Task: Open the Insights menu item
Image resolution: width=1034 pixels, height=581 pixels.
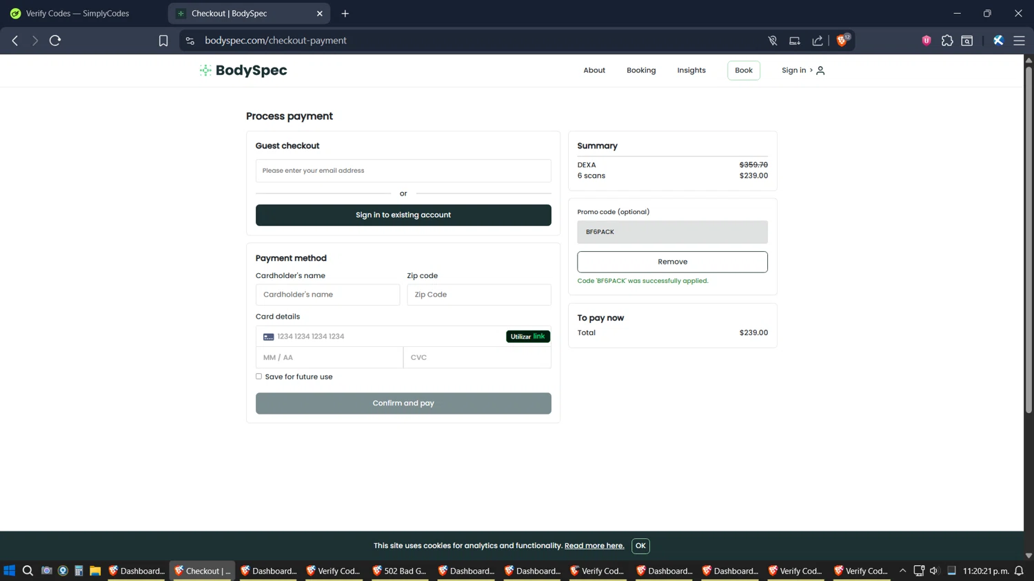Action: pyautogui.click(x=691, y=70)
